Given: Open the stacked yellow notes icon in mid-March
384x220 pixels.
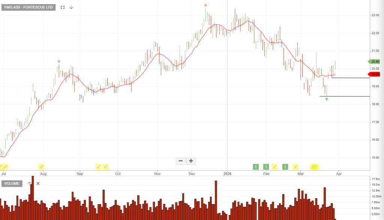Looking at the screenshot, I should click(314, 166).
